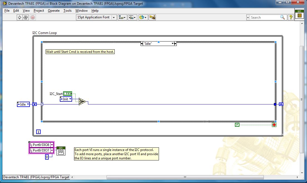Click the loop iteration terminal i
The width and height of the screenshot is (307, 183).
[x=38, y=132]
